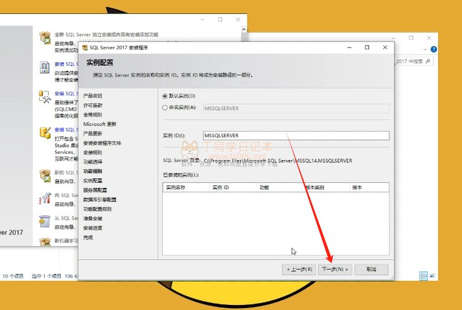Click the 下一步(N) button
This screenshot has width=462, height=310.
pyautogui.click(x=335, y=270)
